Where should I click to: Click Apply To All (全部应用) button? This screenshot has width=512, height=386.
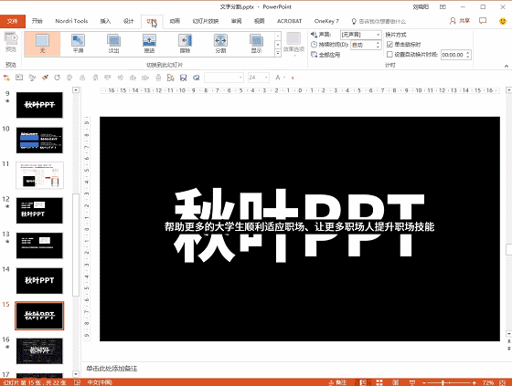pyautogui.click(x=325, y=55)
